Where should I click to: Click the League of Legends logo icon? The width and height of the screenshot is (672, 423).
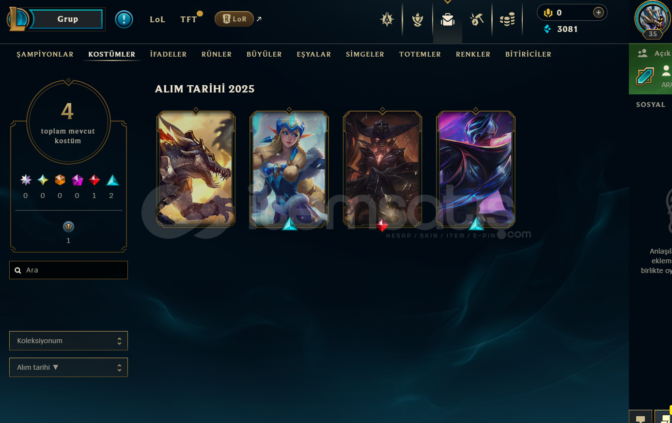point(18,19)
